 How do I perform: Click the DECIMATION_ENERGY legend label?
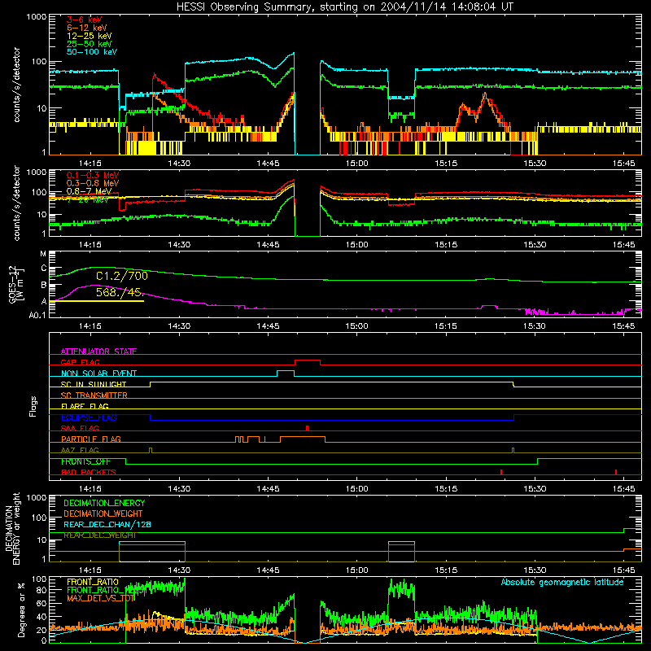pyautogui.click(x=104, y=503)
